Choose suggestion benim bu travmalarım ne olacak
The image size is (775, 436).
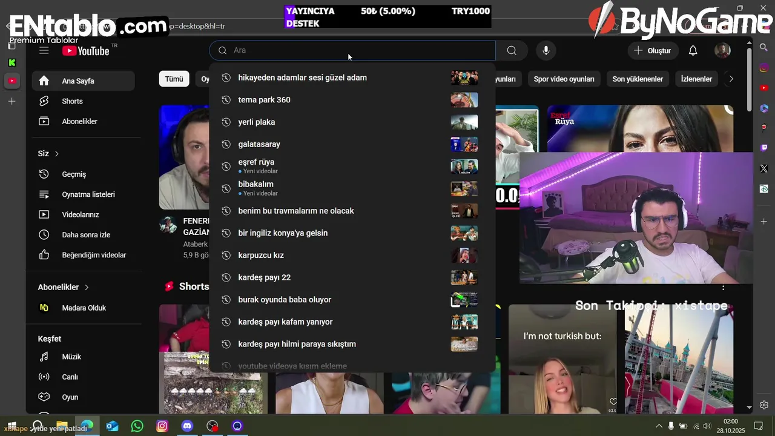tap(352, 211)
